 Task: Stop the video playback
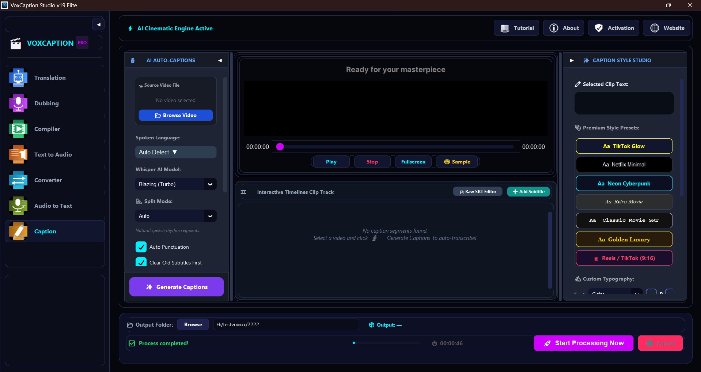pos(372,162)
